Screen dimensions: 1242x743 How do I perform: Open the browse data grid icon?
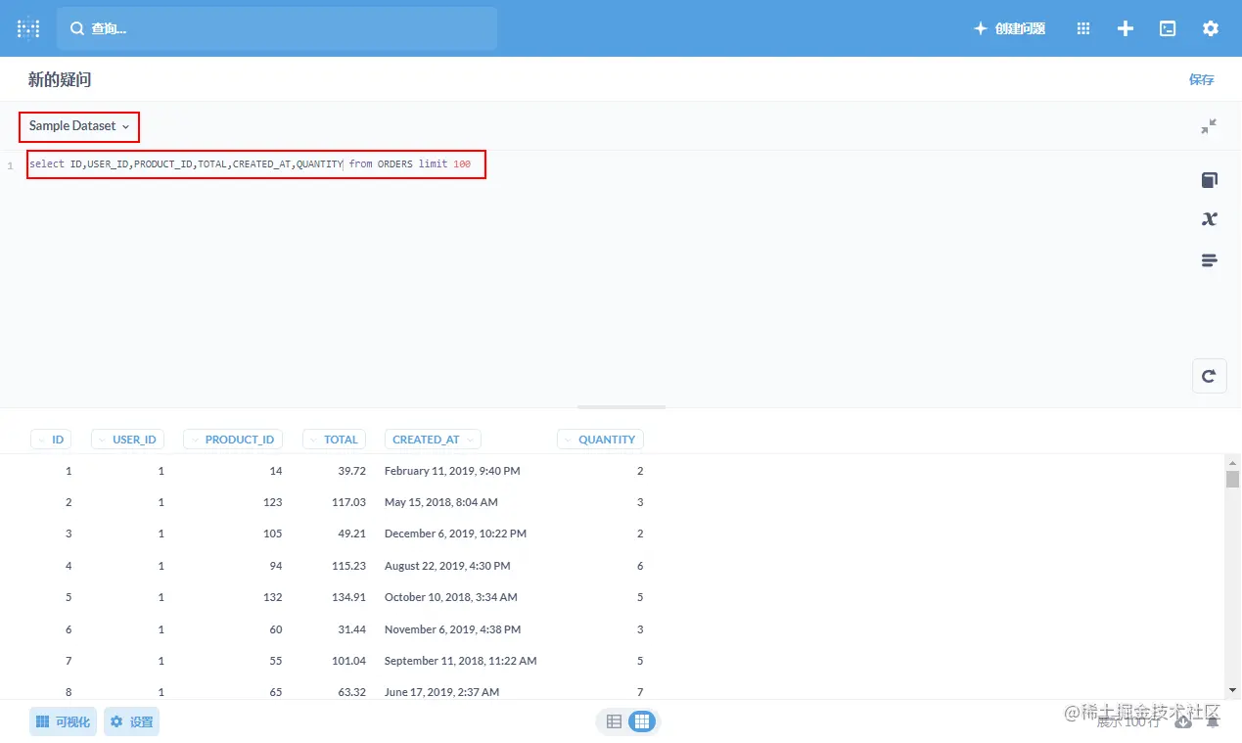pyautogui.click(x=1083, y=28)
